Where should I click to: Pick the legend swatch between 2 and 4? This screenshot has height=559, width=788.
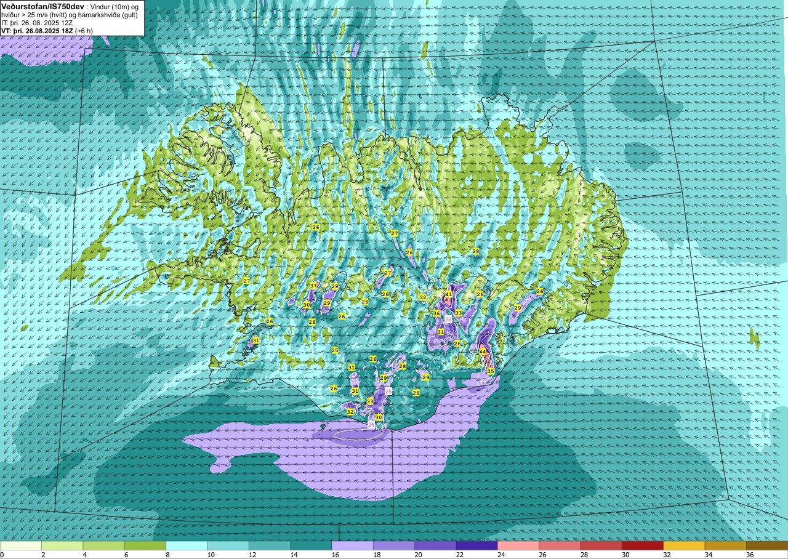click(x=62, y=545)
